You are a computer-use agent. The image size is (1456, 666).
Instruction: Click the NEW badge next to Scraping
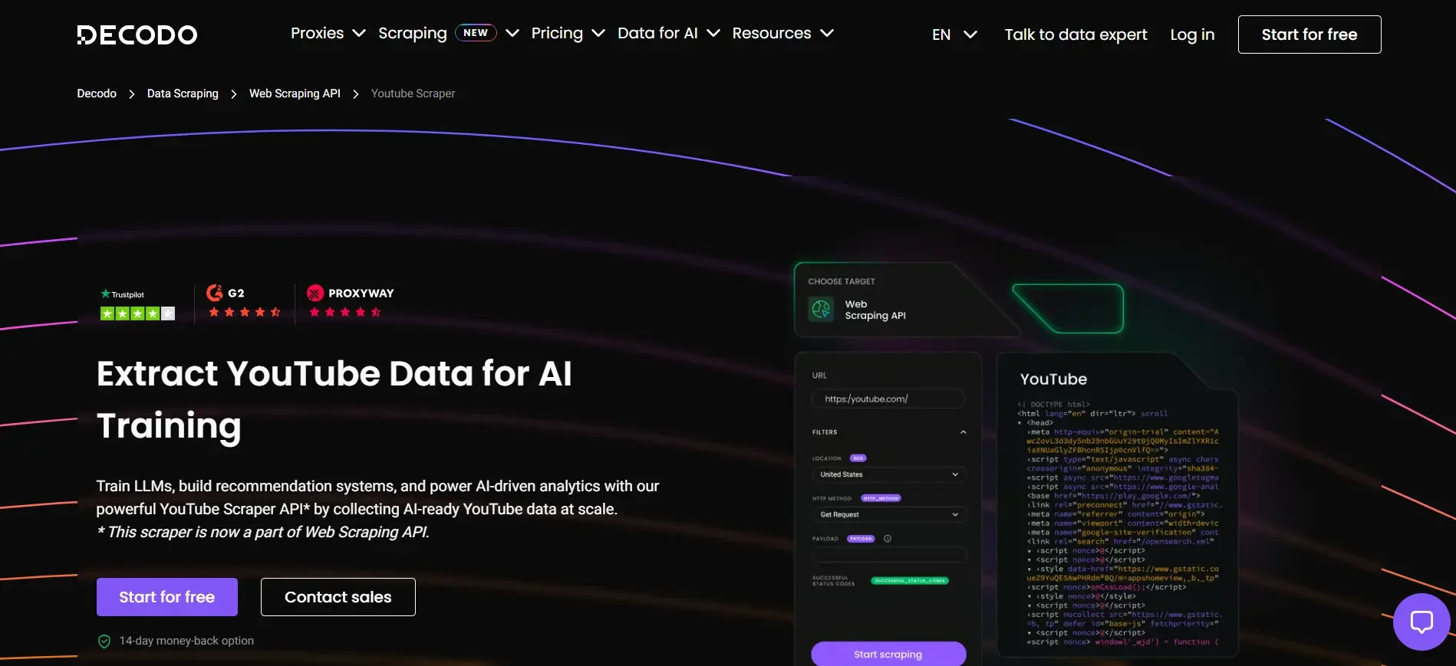click(476, 33)
